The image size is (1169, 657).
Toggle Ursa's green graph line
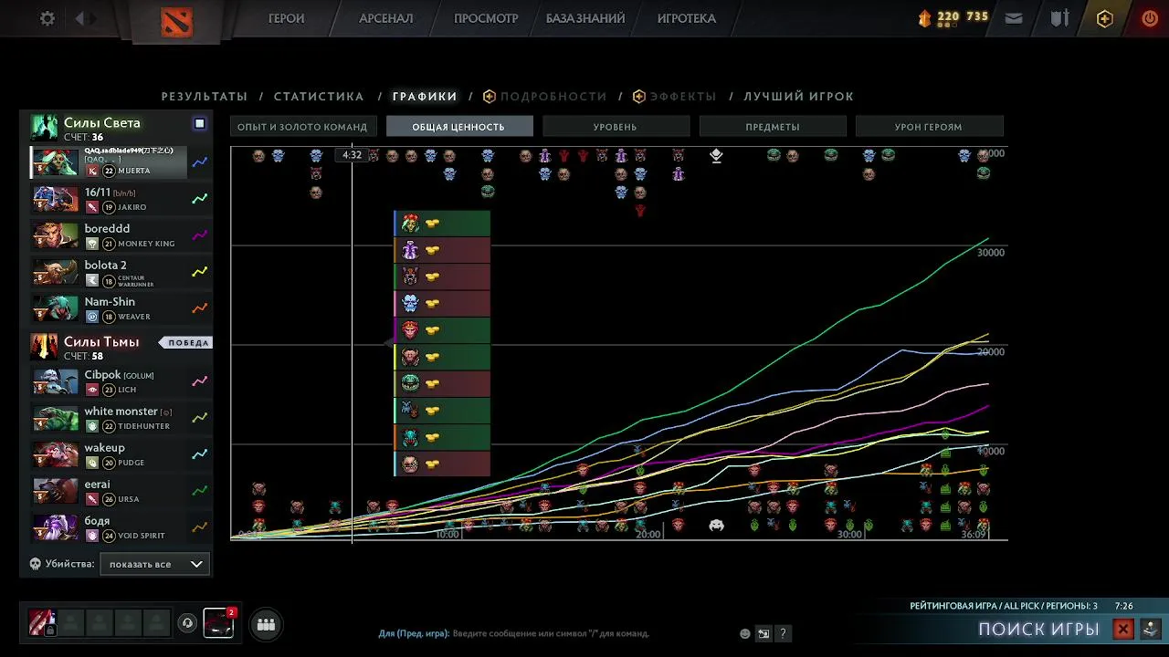(199, 491)
